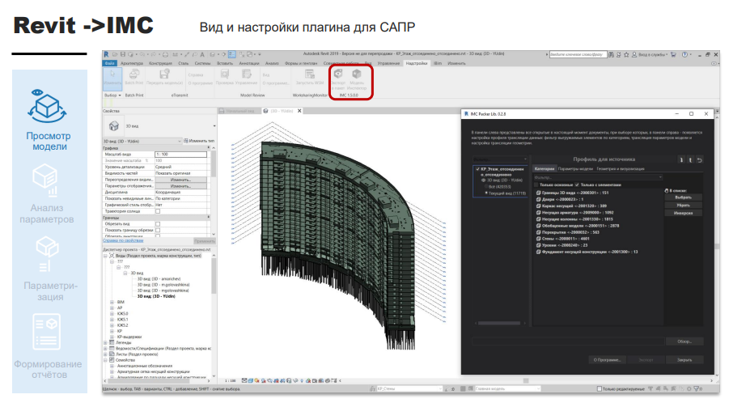Open the Revit help question mark icon

click(x=684, y=54)
